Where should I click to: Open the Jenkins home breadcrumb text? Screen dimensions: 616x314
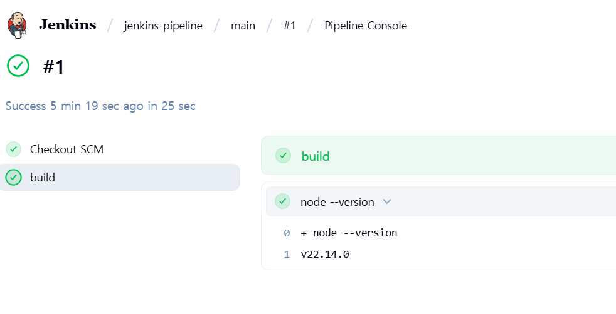coord(67,25)
